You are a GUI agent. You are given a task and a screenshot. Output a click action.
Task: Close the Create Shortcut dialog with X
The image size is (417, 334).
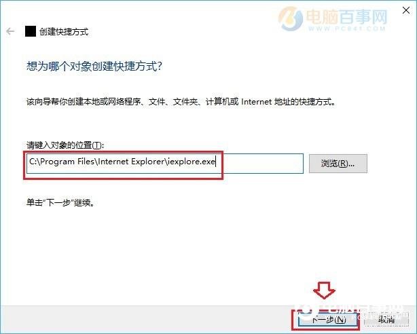click(x=406, y=10)
